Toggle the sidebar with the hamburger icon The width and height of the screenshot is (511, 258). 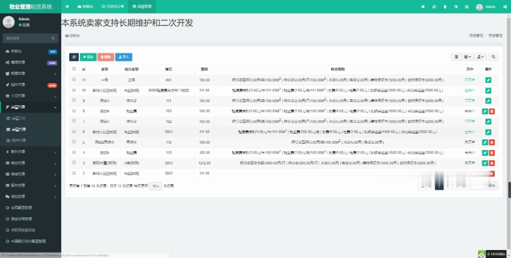(x=67, y=6)
